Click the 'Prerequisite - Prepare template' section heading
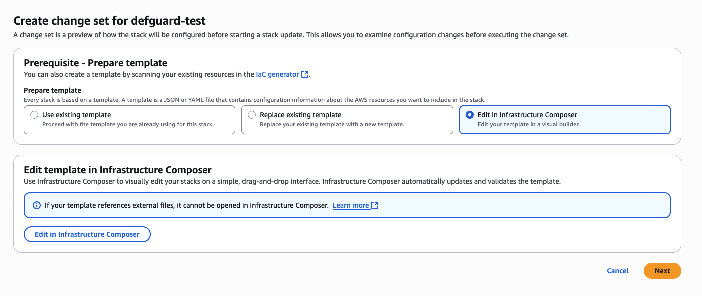Viewport: 702px width, 296px height. coord(95,63)
